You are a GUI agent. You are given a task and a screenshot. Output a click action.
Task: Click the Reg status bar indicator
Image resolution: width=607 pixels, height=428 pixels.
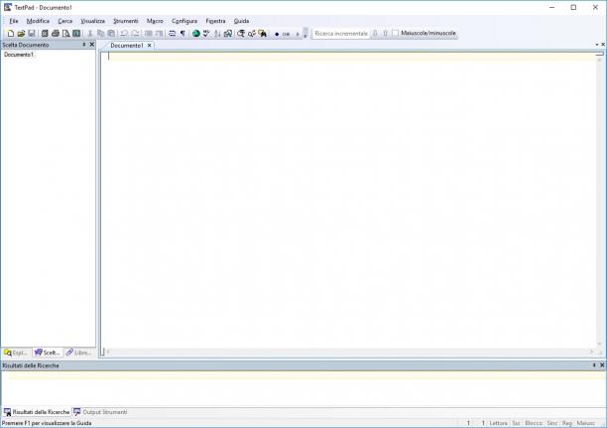pyautogui.click(x=567, y=423)
